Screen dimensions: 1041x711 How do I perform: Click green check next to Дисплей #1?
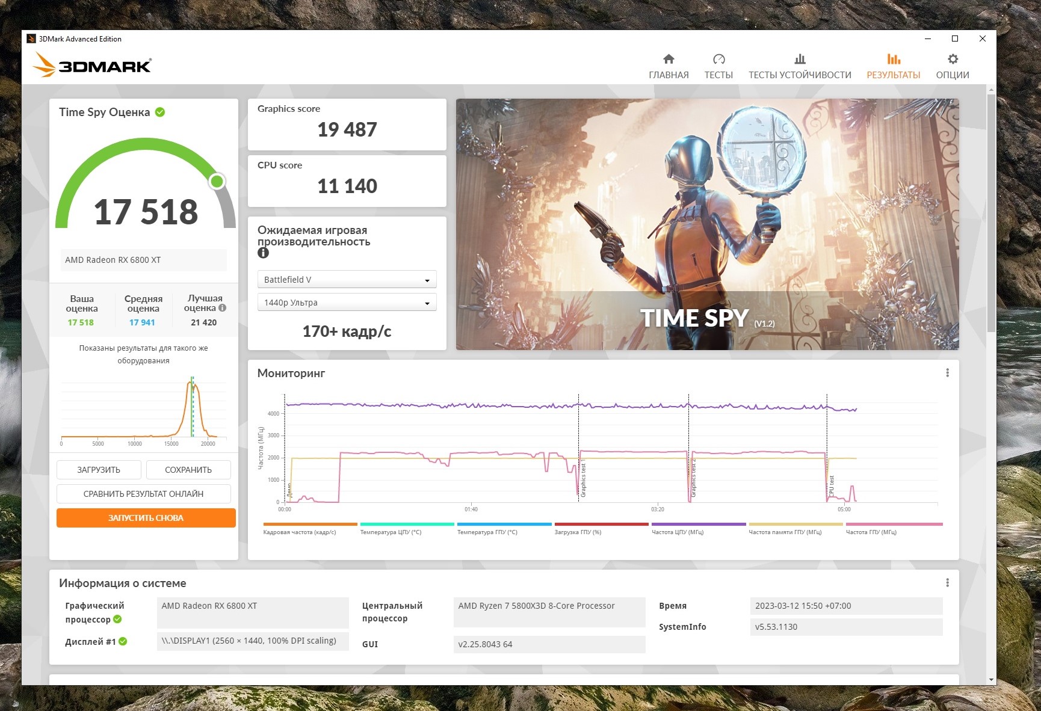tap(123, 642)
